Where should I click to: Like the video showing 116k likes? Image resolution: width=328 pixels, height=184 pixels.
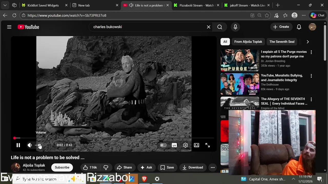[x=89, y=167]
